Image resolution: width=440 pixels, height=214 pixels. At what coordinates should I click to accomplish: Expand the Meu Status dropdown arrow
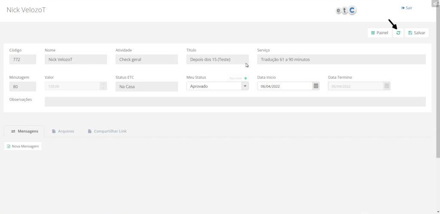pos(245,86)
